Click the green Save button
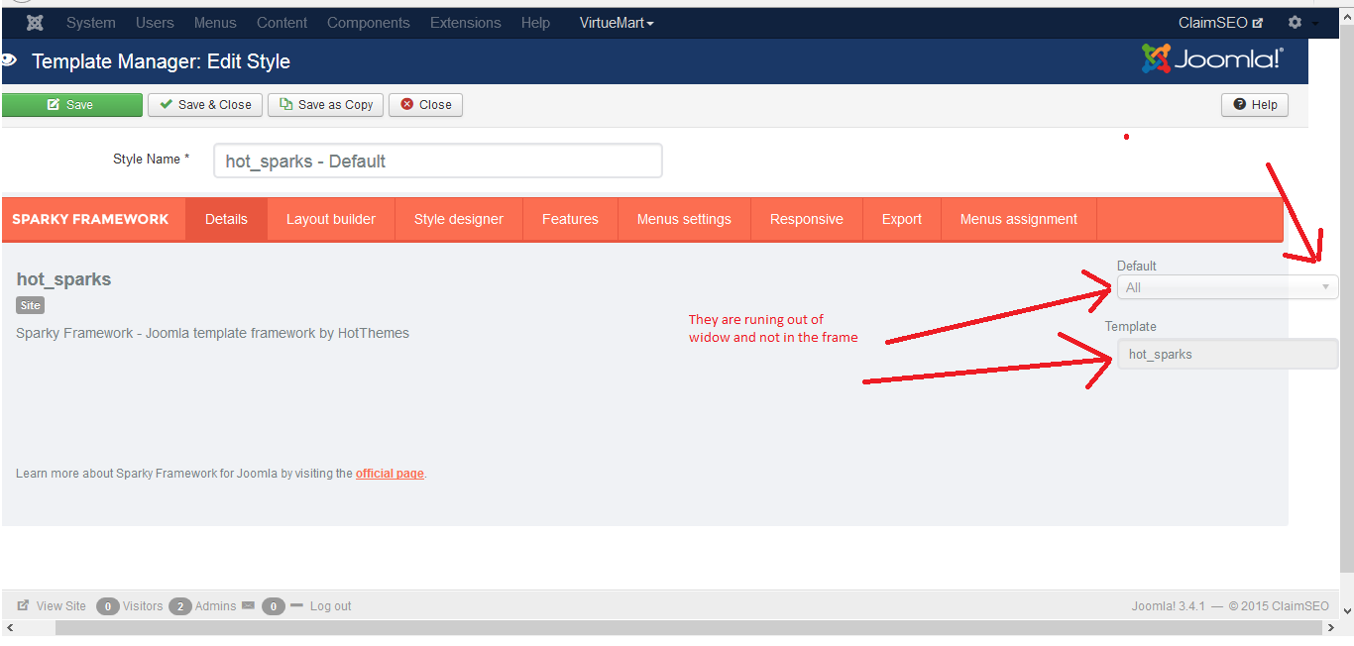The image size is (1354, 646). pos(71,105)
